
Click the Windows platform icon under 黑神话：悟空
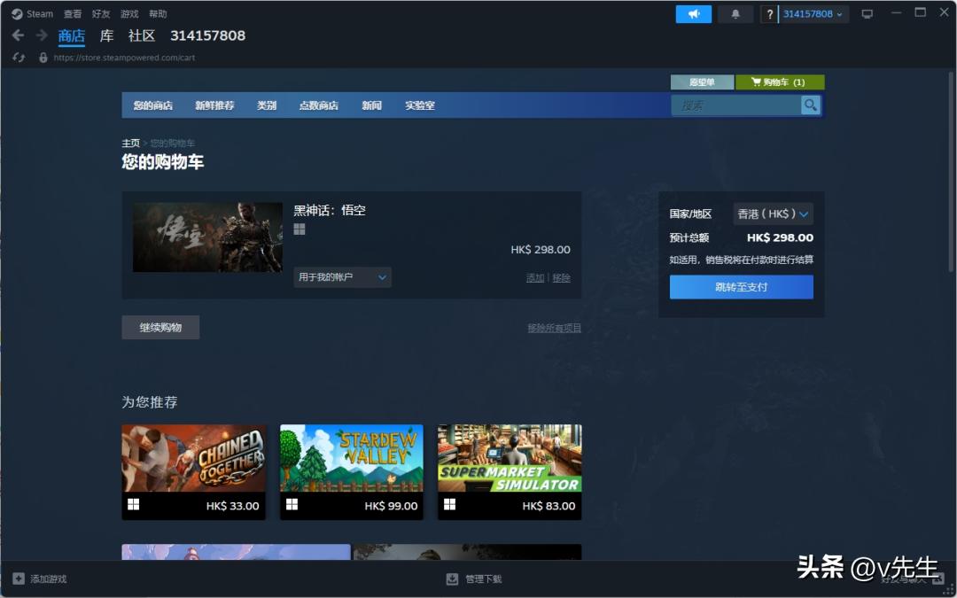(x=300, y=229)
